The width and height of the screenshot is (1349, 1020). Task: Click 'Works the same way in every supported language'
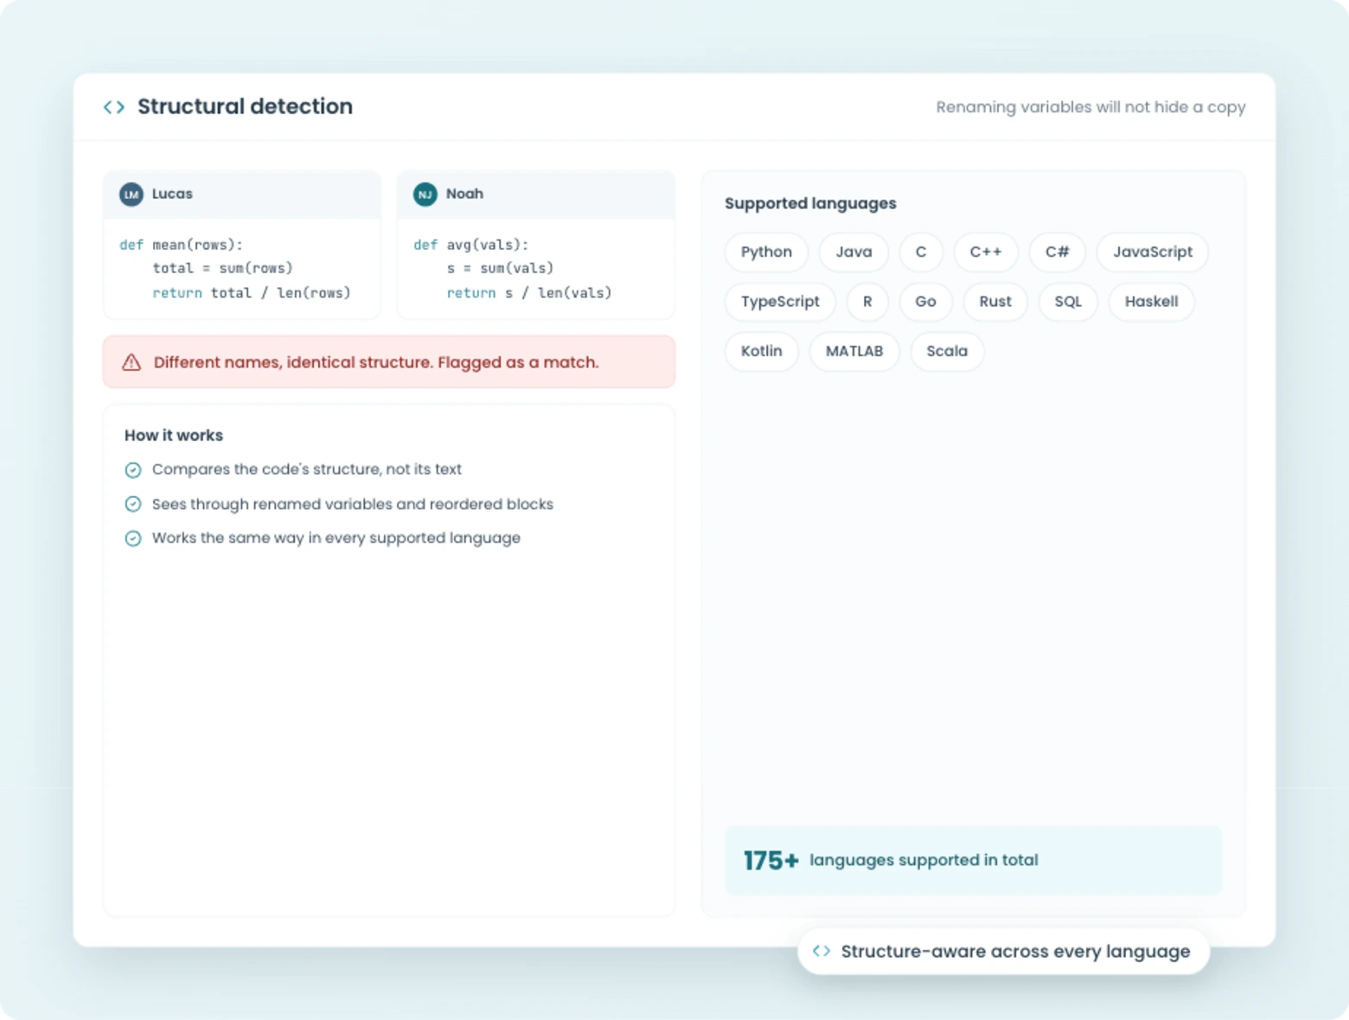pyautogui.click(x=336, y=538)
